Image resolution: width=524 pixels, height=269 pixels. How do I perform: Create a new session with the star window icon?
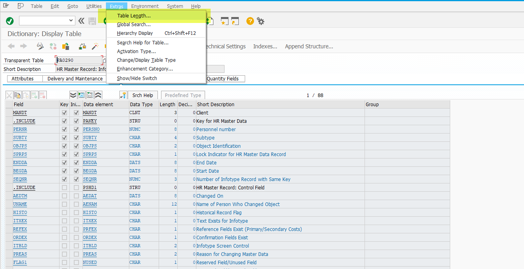coord(225,21)
